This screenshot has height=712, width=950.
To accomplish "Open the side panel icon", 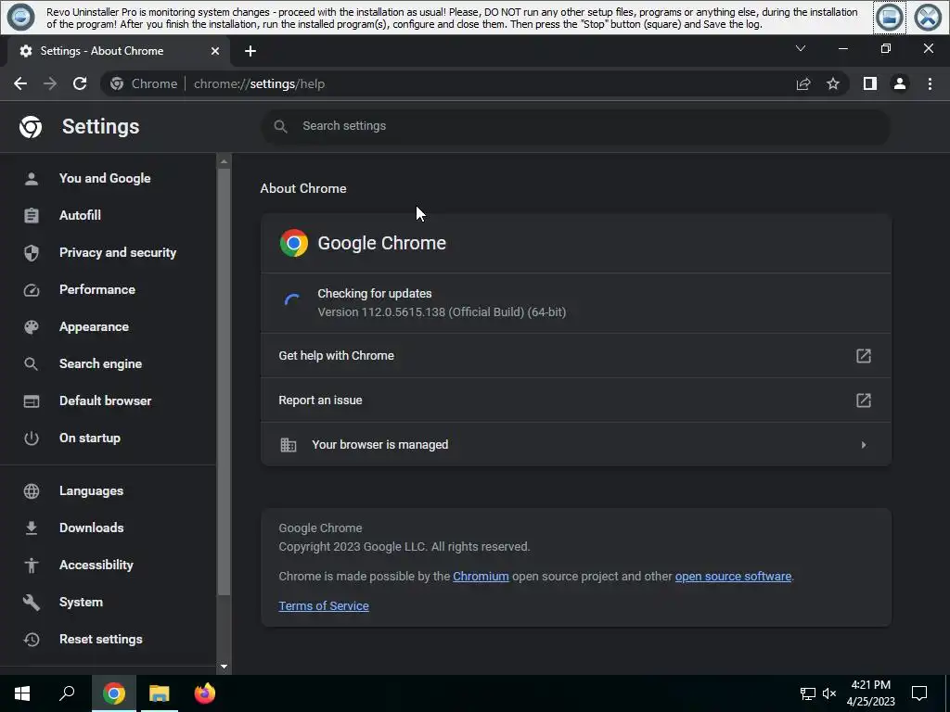I will [870, 83].
